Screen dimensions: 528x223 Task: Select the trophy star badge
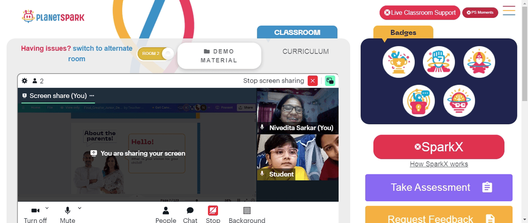[x=398, y=62]
